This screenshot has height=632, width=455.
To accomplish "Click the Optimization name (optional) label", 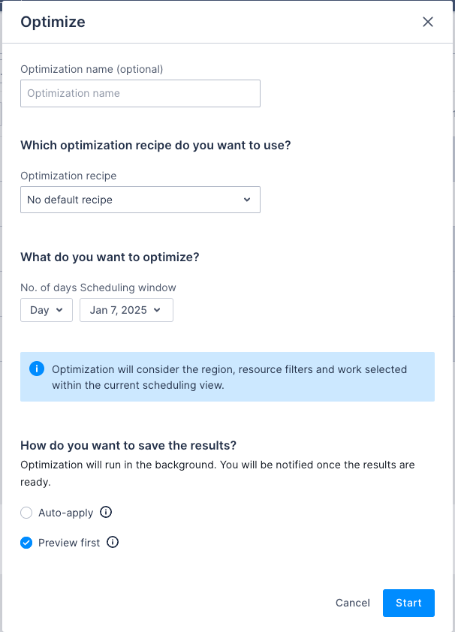I will [92, 69].
